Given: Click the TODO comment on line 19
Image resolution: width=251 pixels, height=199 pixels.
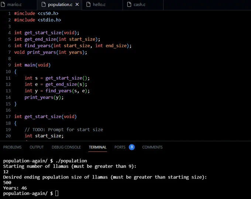Looking at the screenshot, I should tap(64, 130).
